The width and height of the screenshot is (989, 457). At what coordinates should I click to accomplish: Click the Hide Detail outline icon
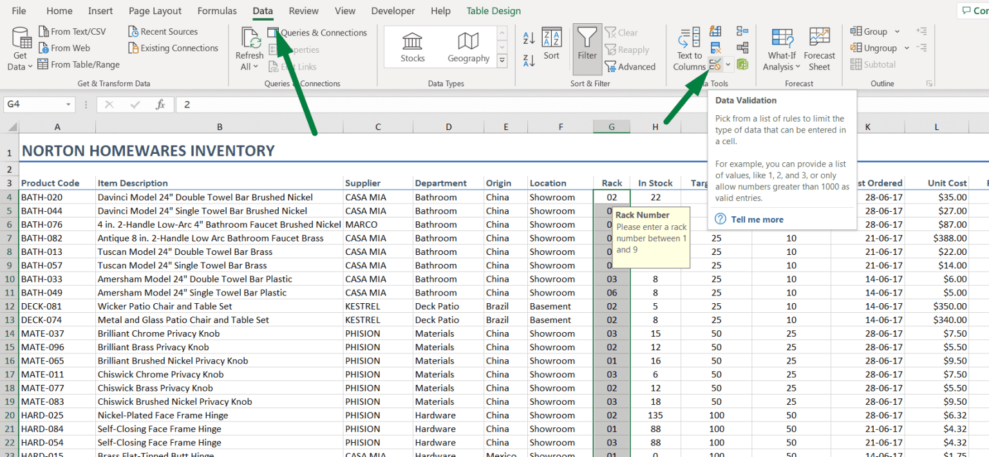[921, 48]
